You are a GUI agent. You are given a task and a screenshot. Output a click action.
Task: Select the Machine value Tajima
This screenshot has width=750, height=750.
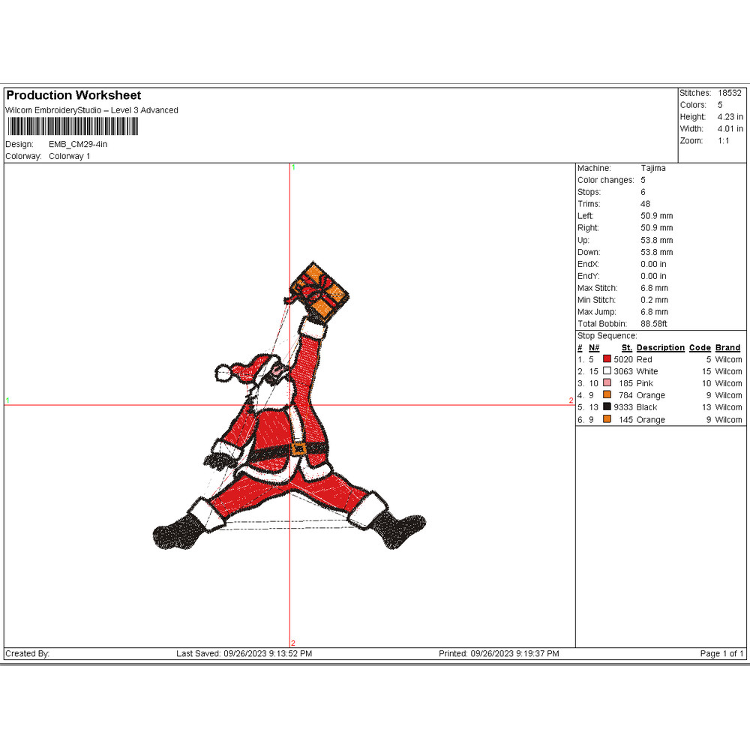653,167
